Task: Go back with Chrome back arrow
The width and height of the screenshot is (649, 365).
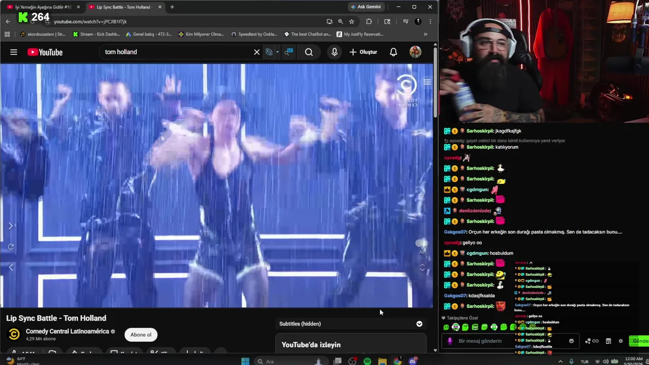Action: point(8,21)
